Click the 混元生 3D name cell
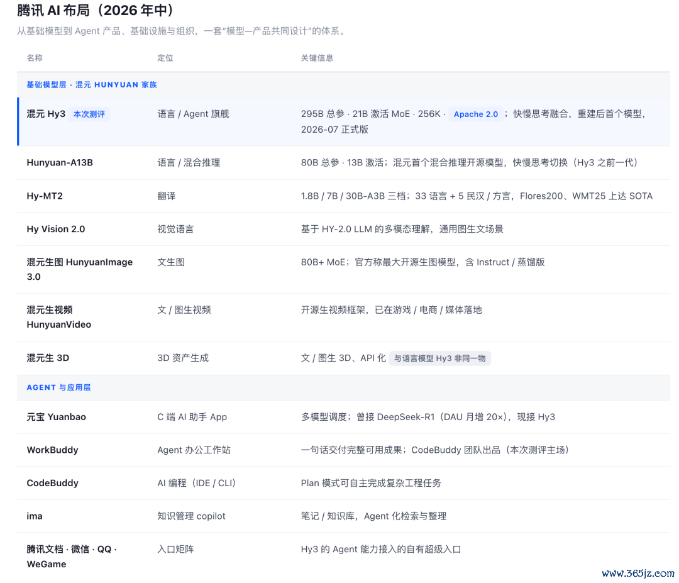The height and width of the screenshot is (583, 679). (48, 358)
